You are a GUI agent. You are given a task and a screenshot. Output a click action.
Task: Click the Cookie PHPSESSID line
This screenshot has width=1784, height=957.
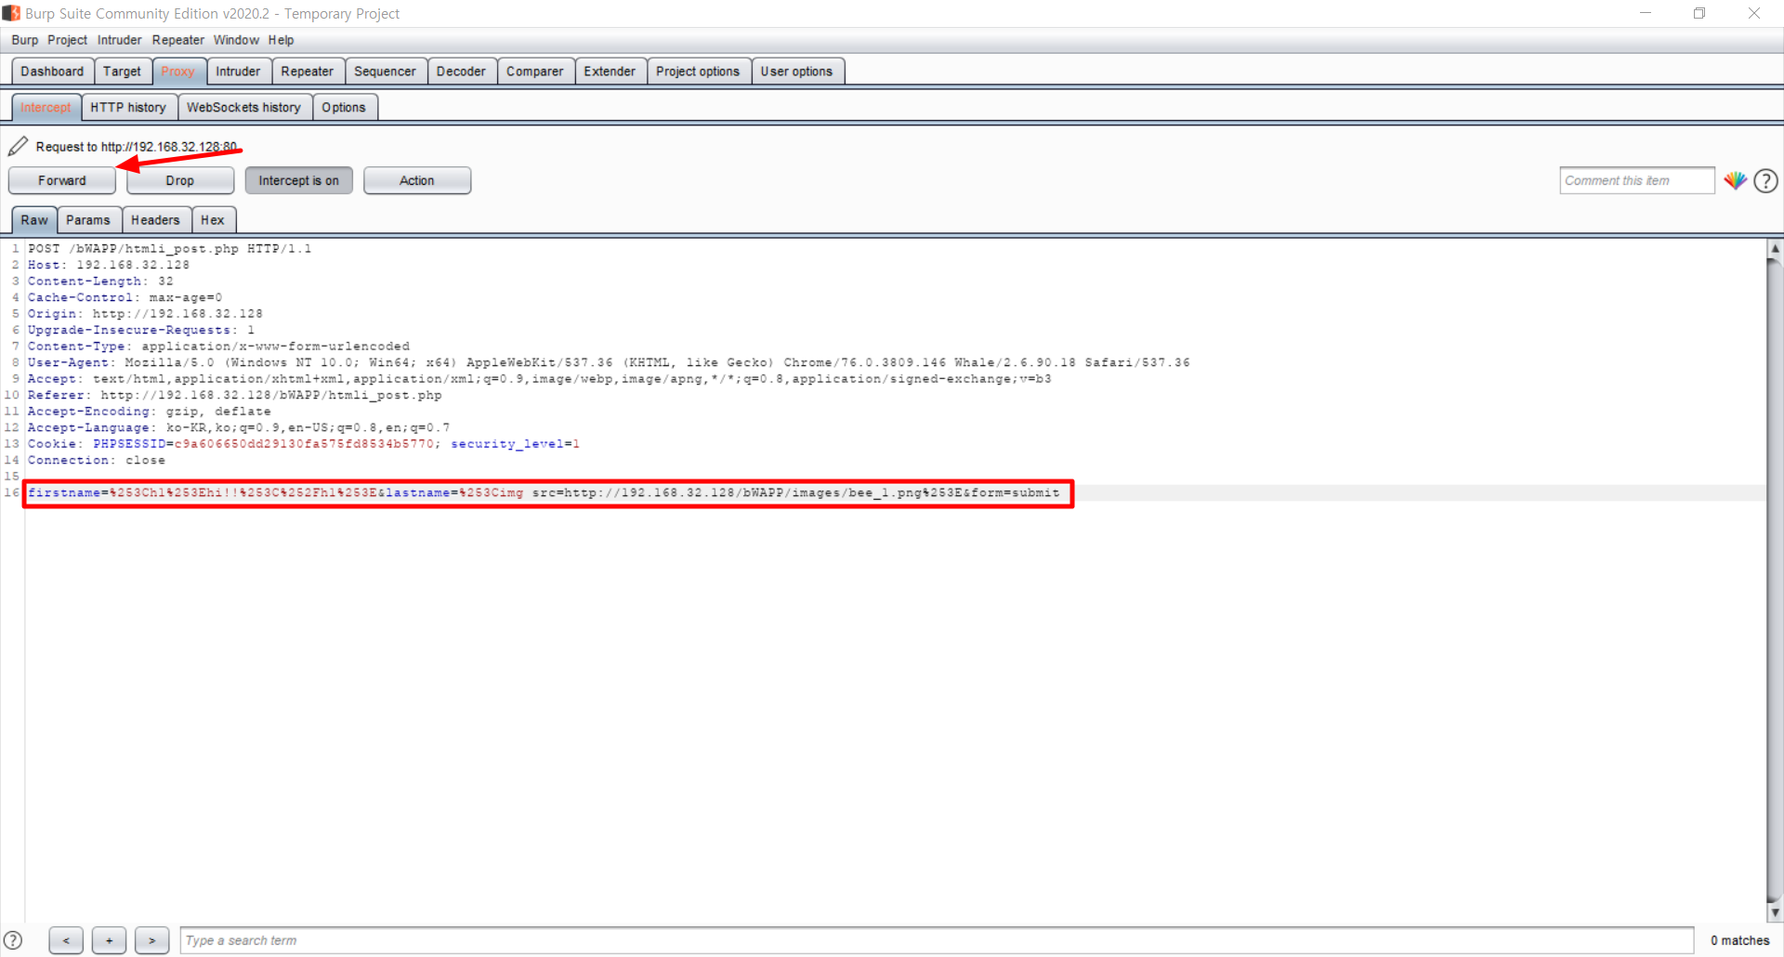pos(304,444)
